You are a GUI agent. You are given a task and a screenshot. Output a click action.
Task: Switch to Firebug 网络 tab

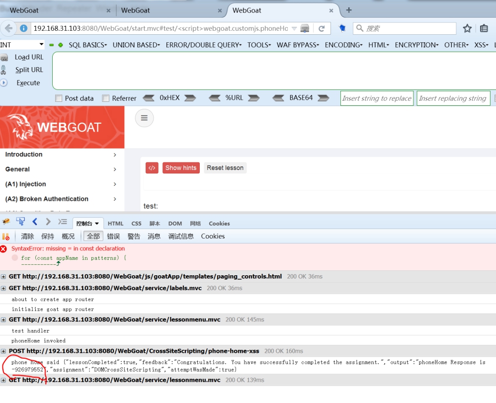tap(195, 224)
